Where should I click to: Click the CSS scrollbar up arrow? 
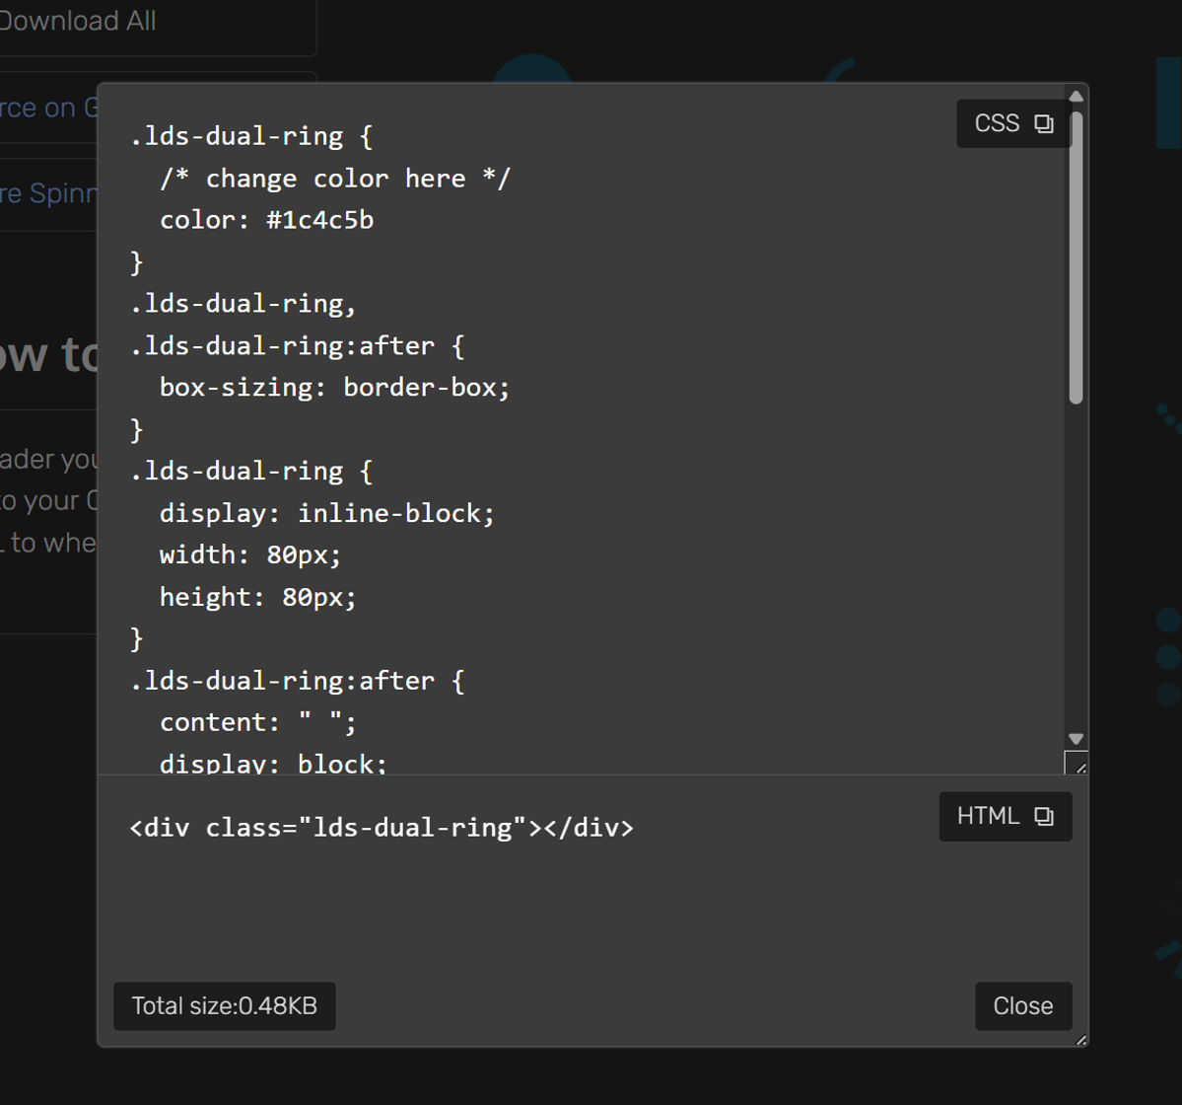pos(1077,97)
